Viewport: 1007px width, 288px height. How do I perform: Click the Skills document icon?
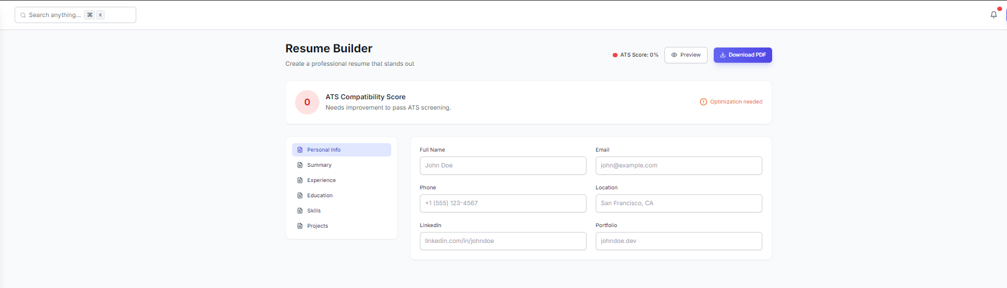pos(300,211)
